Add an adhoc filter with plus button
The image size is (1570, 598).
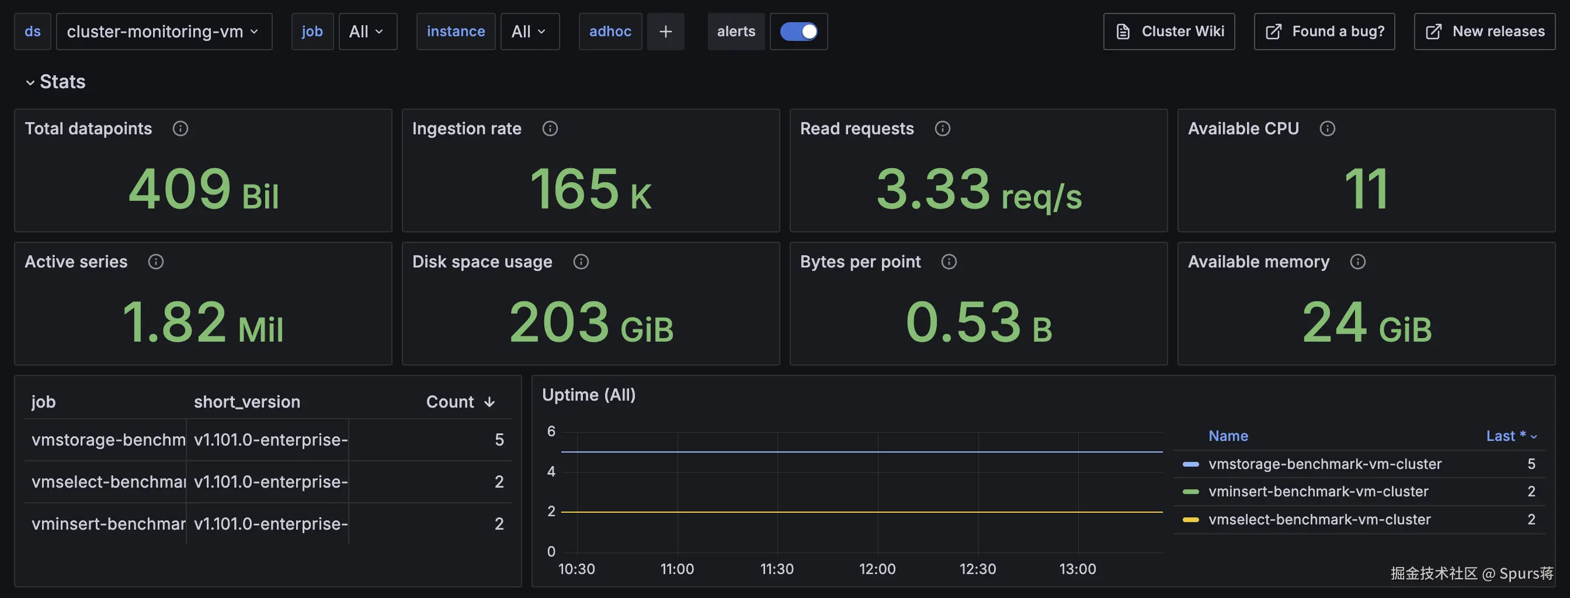pos(665,32)
